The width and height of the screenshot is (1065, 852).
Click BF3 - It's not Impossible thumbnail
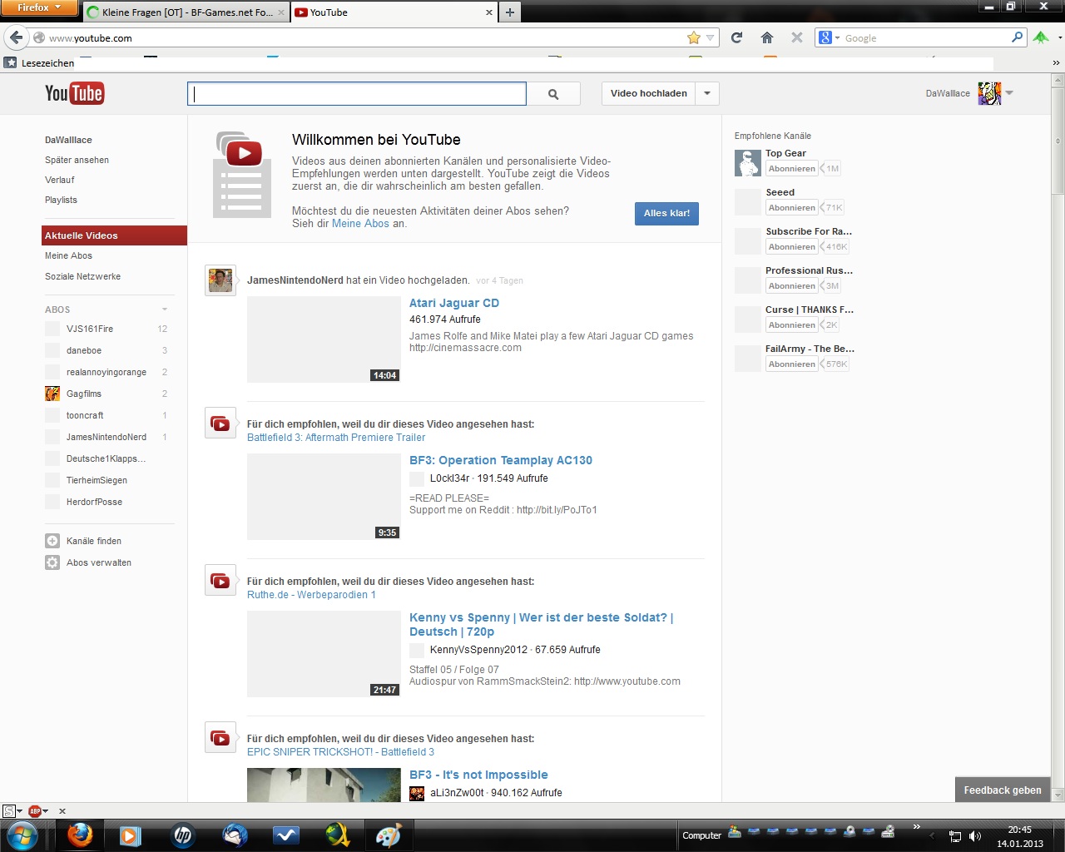point(324,785)
